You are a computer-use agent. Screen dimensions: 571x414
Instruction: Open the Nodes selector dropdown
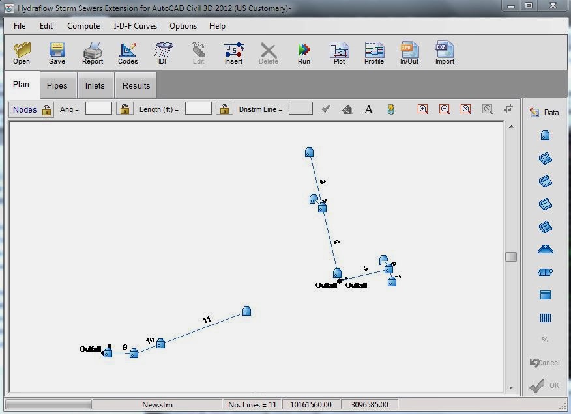pyautogui.click(x=26, y=109)
